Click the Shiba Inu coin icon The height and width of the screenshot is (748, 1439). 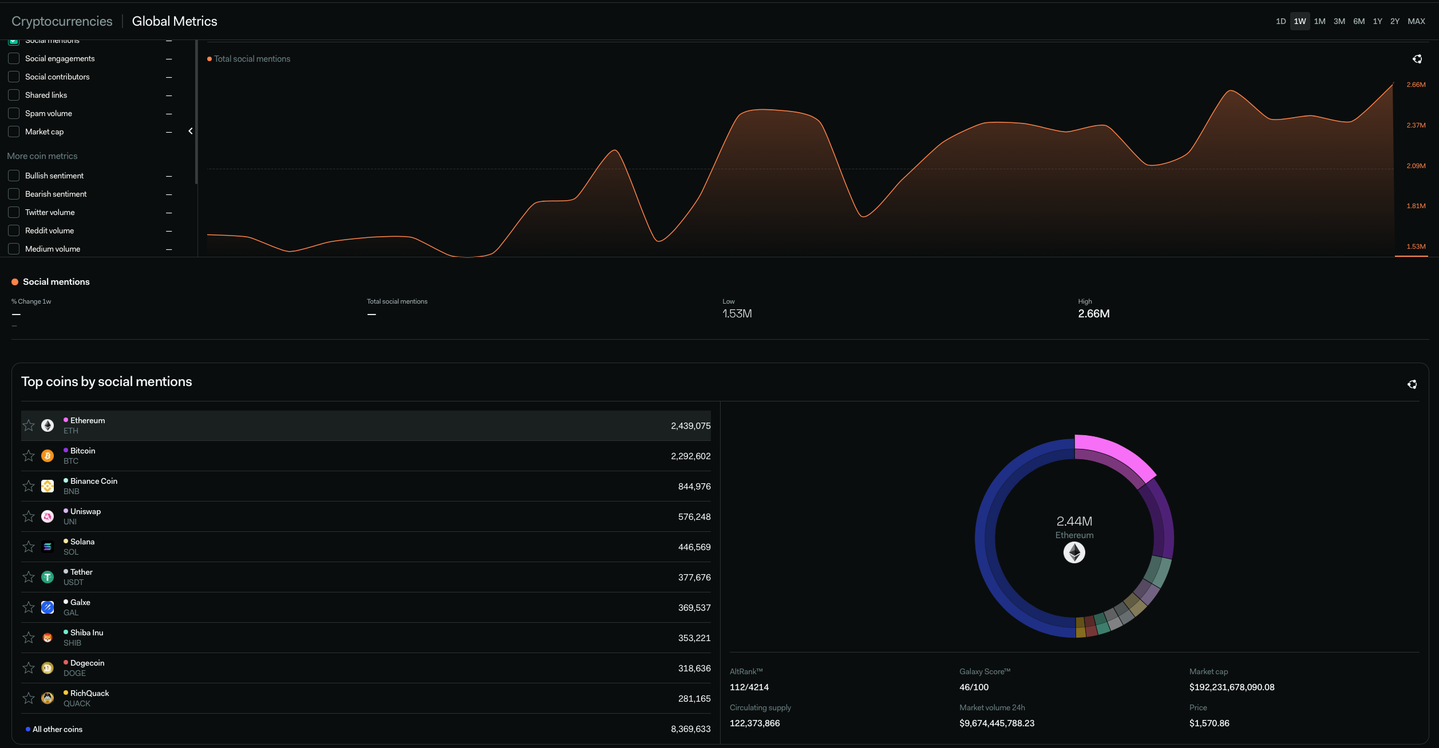point(48,637)
